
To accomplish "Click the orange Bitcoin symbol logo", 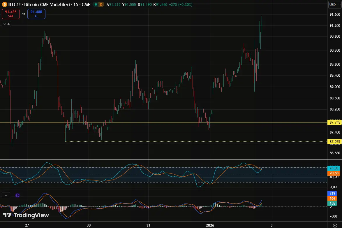I will tap(4, 5).
